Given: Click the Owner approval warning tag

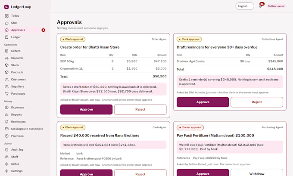Looking at the screenshot, I should coord(190,127).
